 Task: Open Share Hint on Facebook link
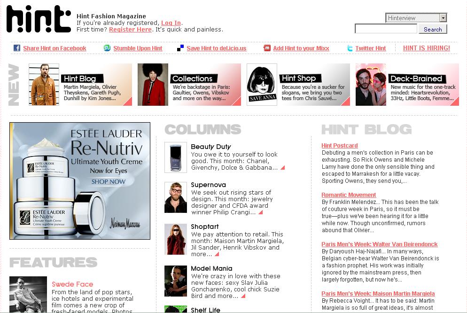click(54, 48)
